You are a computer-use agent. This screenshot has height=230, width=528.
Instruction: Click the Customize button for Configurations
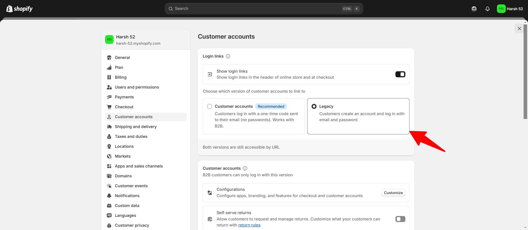click(x=393, y=193)
